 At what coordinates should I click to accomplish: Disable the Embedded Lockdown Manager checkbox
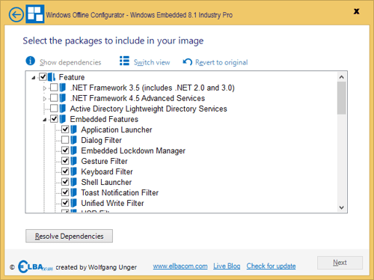point(65,150)
